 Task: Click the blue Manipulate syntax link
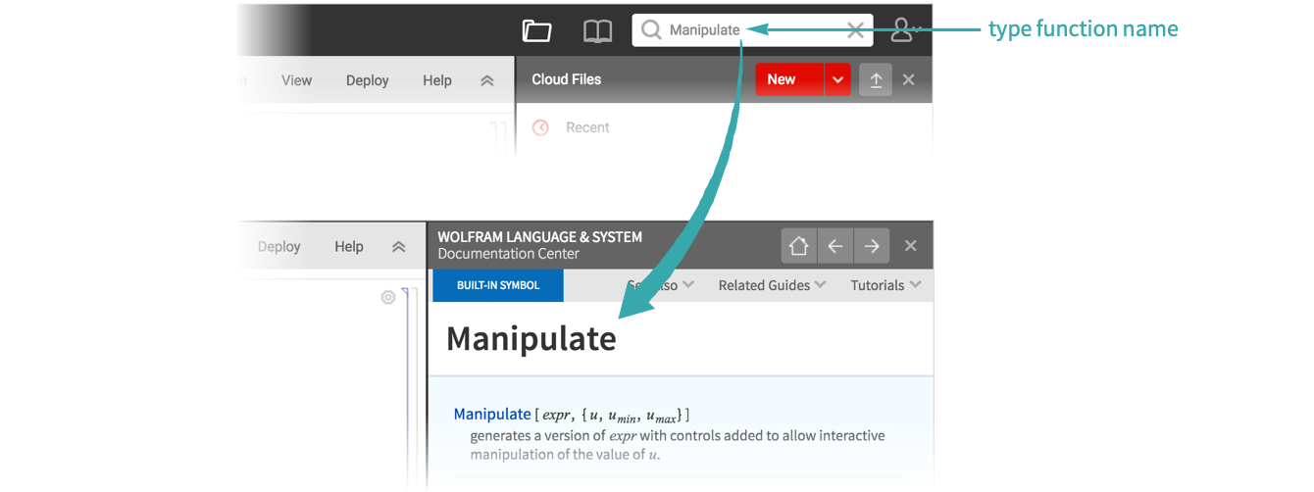(491, 415)
